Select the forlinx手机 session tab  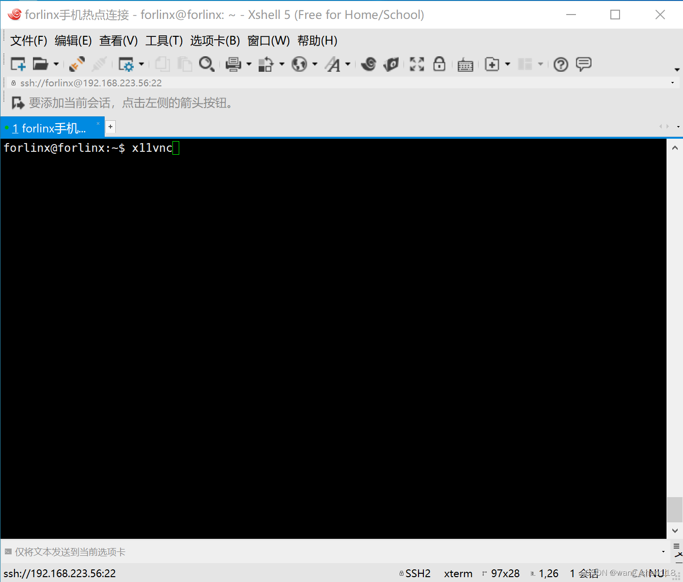[x=48, y=128]
